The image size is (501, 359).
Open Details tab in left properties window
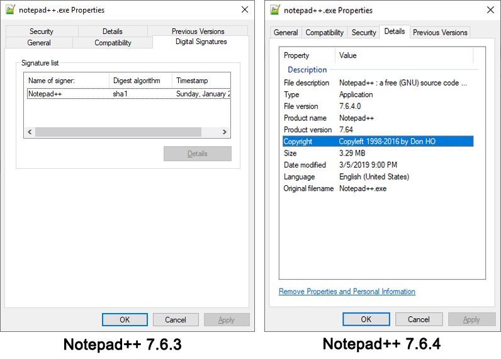[113, 31]
